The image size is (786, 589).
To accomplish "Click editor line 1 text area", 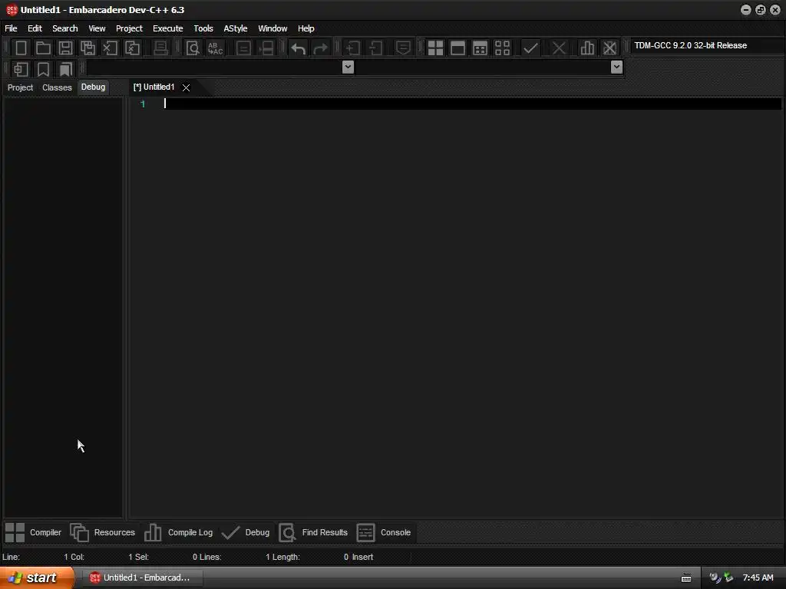I will (471, 104).
